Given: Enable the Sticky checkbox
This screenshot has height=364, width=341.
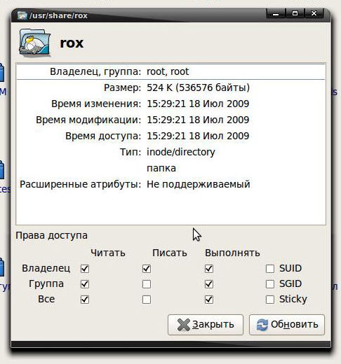Looking at the screenshot, I should [270, 300].
